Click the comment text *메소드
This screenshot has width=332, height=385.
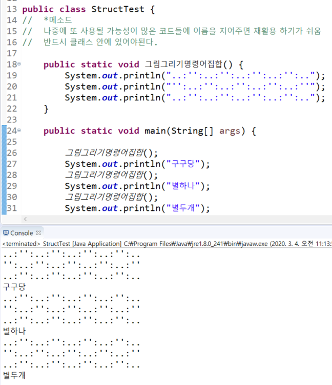[58, 20]
